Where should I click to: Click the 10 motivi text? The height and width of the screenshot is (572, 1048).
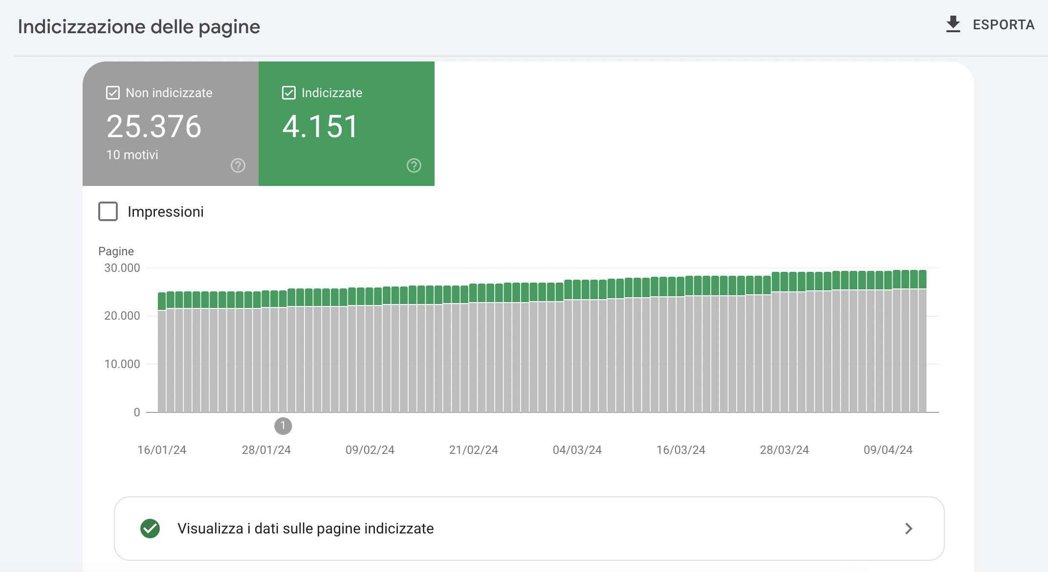point(132,155)
